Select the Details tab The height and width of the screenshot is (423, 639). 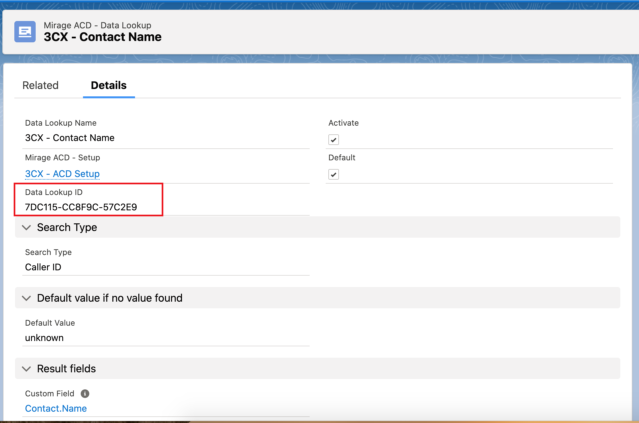coord(109,85)
